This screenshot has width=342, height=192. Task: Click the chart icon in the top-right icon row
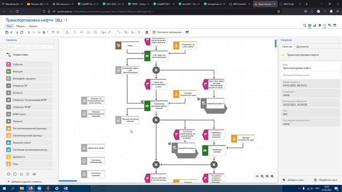tap(315, 26)
